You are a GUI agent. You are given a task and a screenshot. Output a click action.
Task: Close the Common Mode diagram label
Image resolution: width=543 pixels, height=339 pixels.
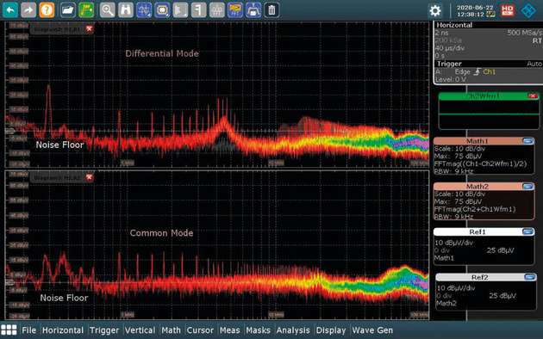[x=90, y=177]
